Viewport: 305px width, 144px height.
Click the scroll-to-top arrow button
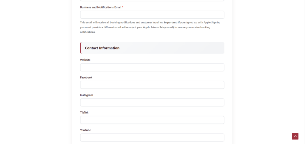point(295,136)
